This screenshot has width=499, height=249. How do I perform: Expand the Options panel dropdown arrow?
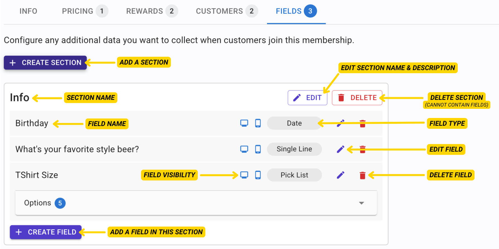pos(361,203)
